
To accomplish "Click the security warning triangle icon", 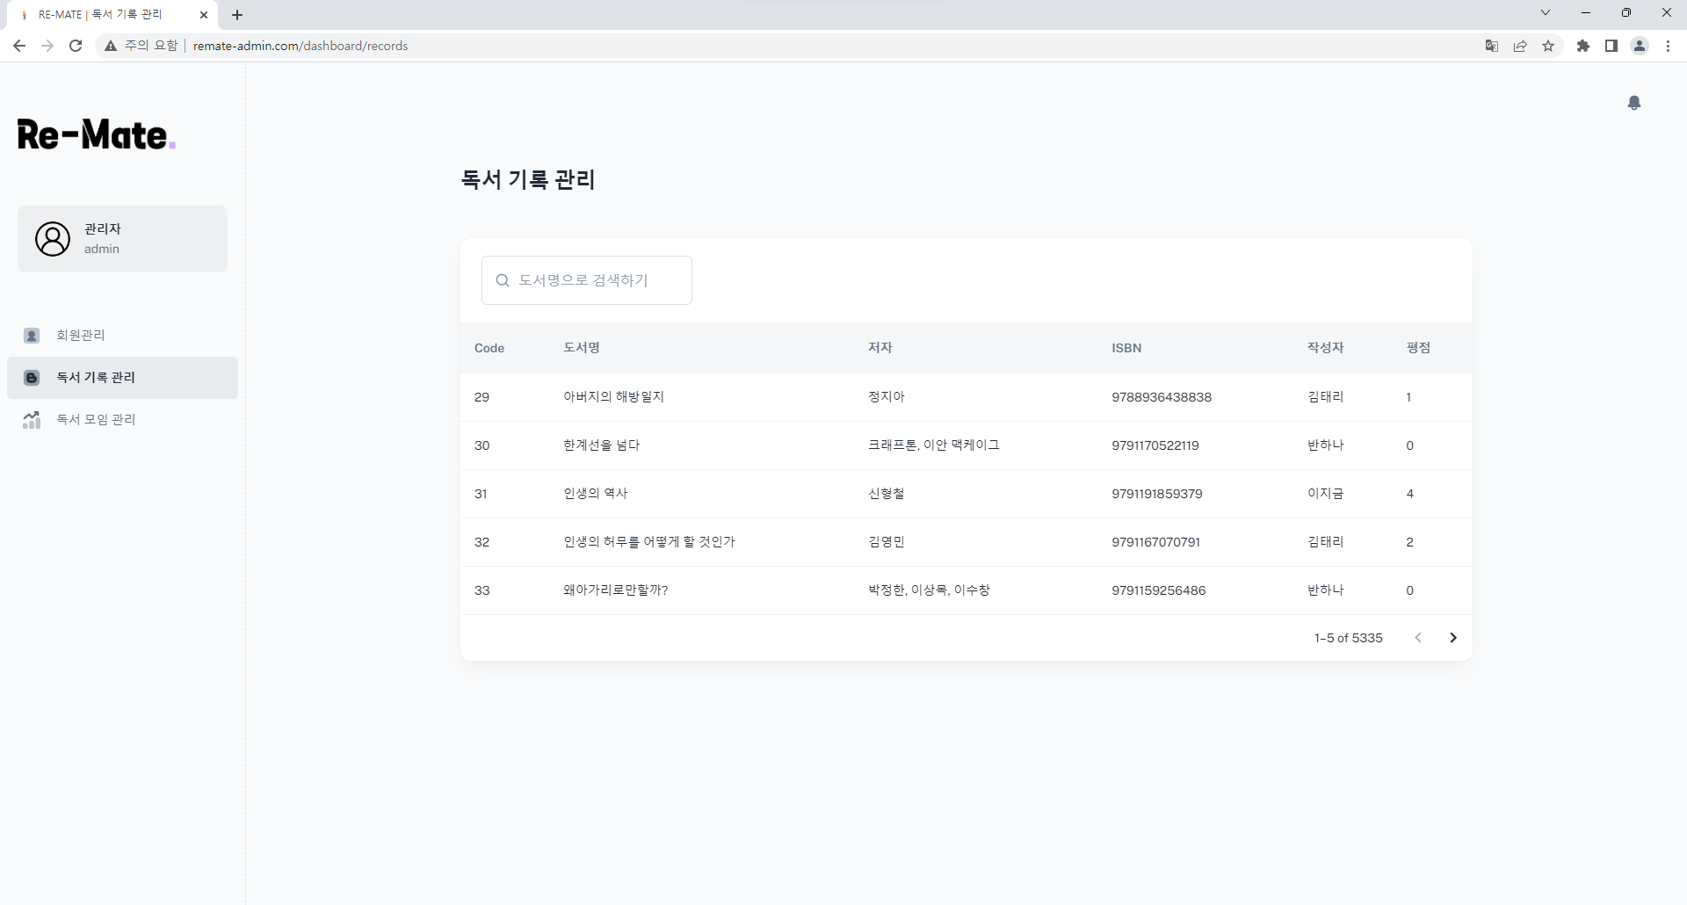I will point(111,46).
